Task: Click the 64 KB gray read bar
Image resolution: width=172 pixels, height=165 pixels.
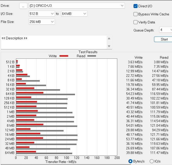Action: pos(46,94)
